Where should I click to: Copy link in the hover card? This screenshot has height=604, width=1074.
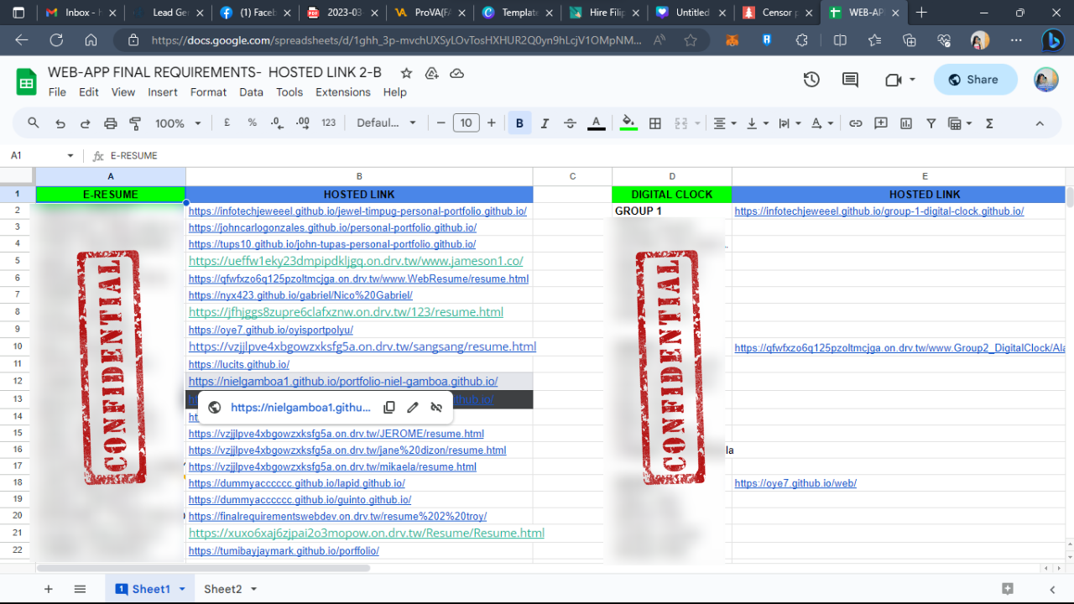[x=388, y=408]
